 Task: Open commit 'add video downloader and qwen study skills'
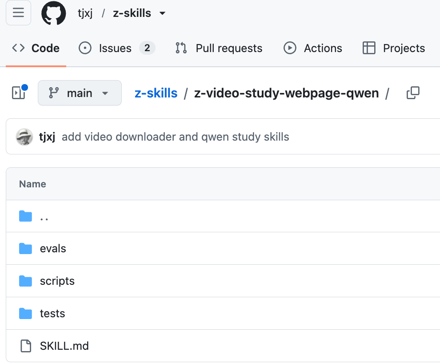click(x=176, y=137)
